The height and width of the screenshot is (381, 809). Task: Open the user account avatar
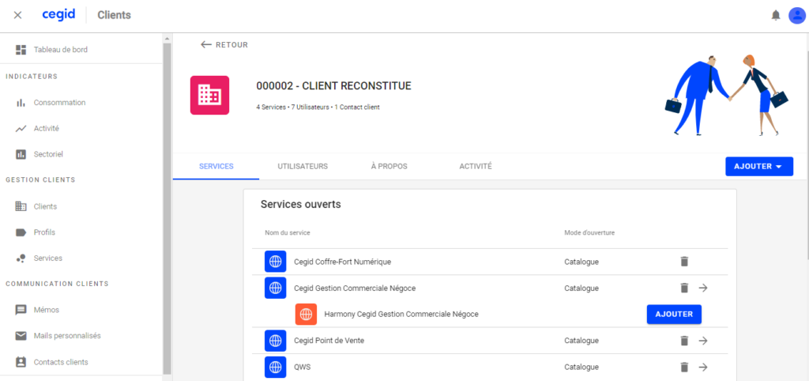[x=797, y=16]
